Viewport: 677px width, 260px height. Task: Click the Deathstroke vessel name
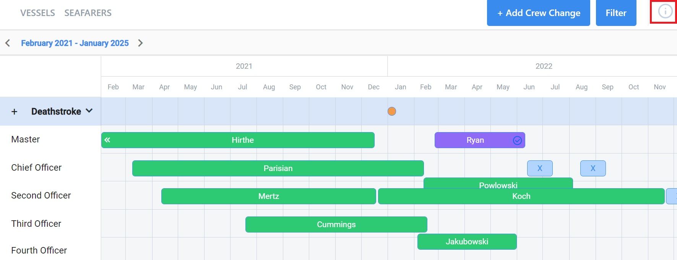tap(56, 111)
